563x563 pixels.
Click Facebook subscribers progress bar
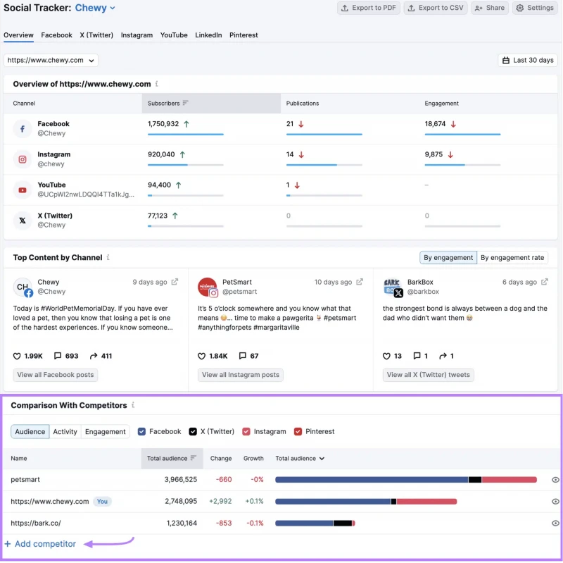click(186, 135)
